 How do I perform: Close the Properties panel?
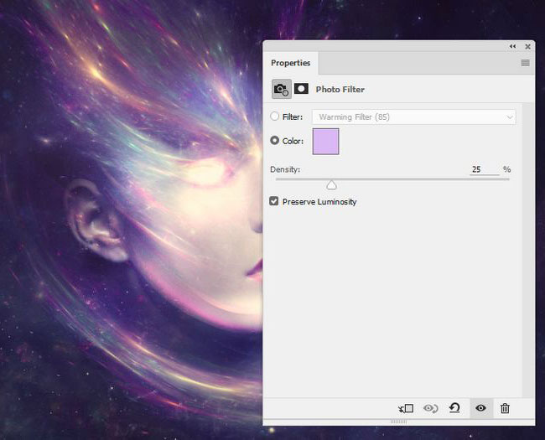[527, 46]
